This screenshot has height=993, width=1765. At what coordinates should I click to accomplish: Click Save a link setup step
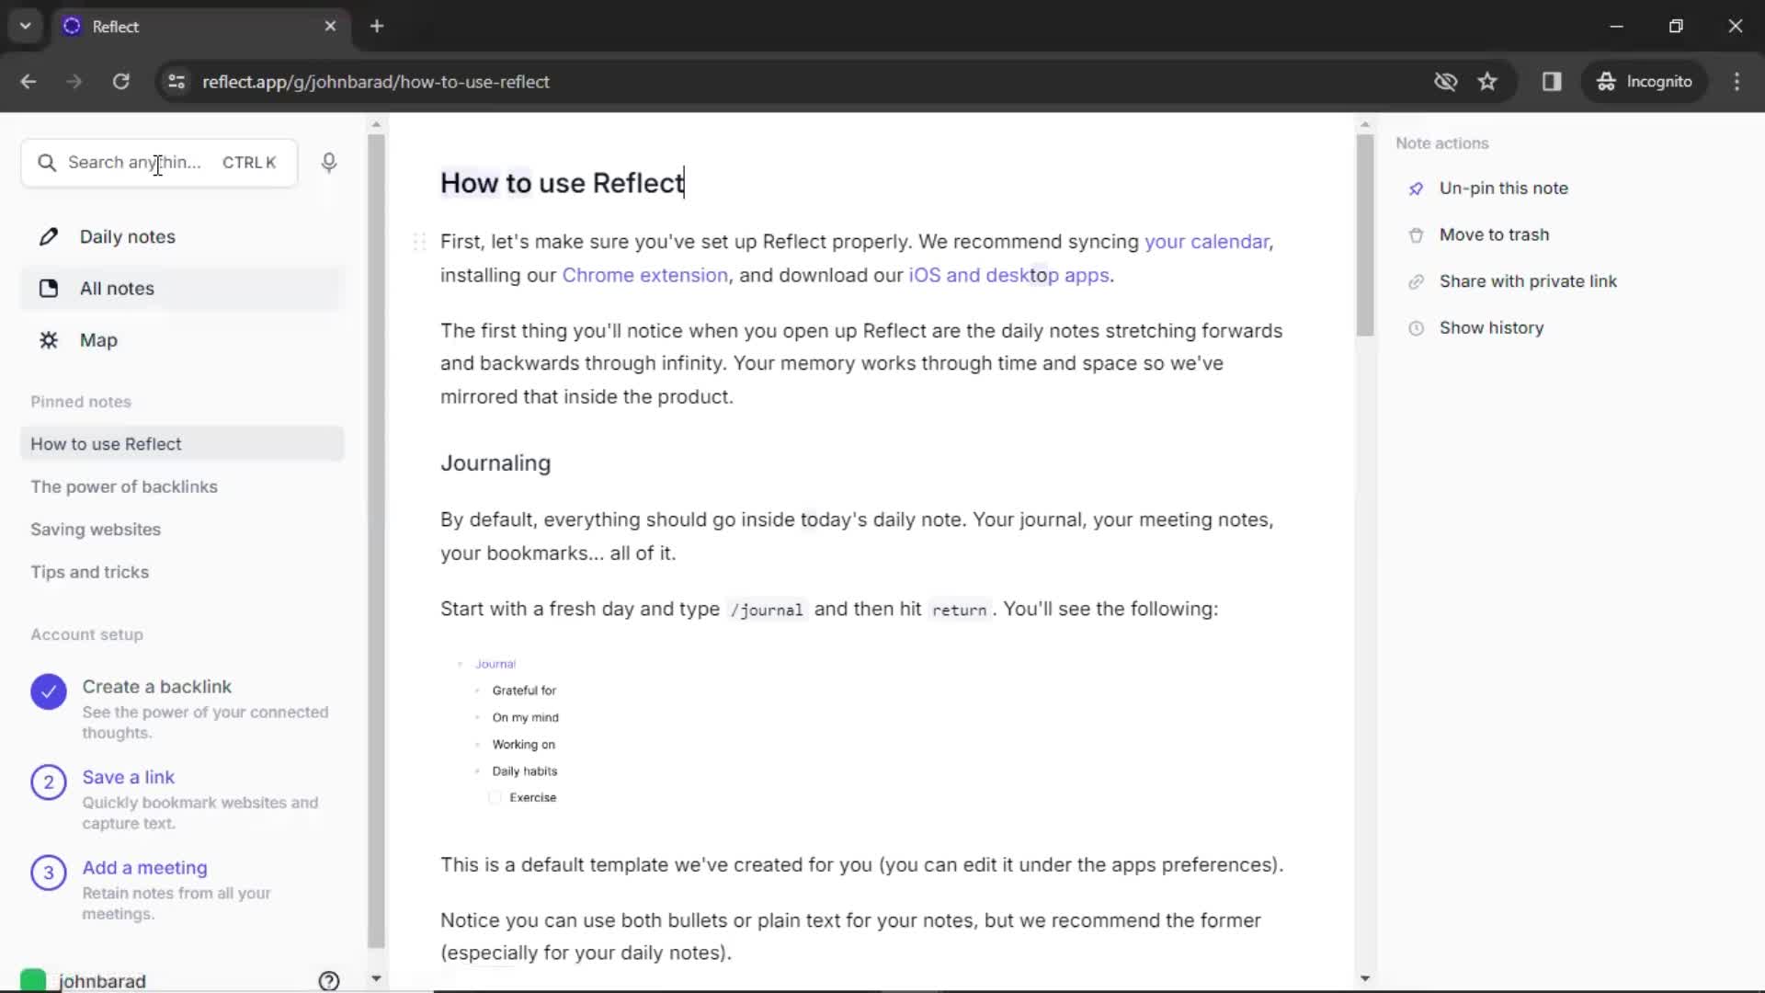(180, 799)
